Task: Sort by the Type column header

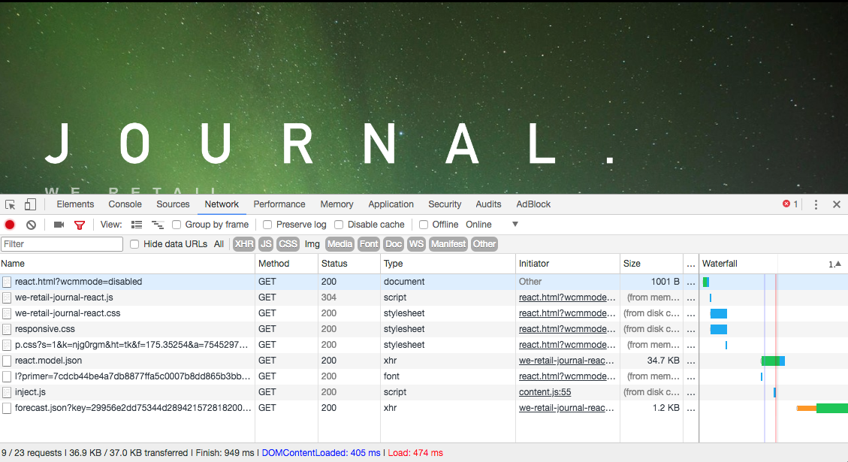Action: click(448, 264)
